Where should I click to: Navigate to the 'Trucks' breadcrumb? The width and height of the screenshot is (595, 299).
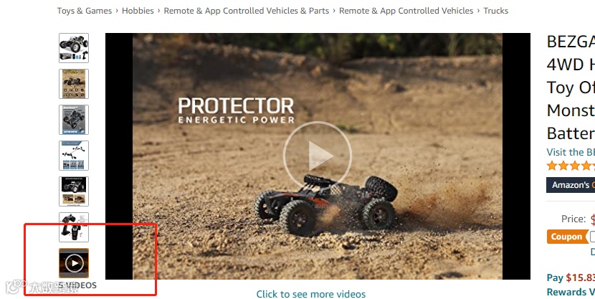pos(495,11)
